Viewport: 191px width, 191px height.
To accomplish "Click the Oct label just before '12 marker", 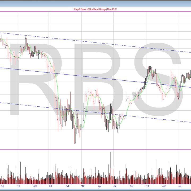I will click(67, 186).
